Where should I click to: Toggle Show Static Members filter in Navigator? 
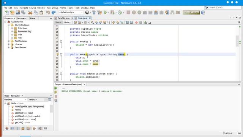18,128
